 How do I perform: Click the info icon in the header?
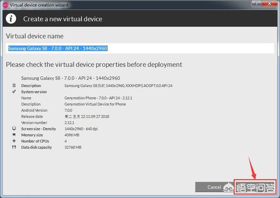pos(11,18)
